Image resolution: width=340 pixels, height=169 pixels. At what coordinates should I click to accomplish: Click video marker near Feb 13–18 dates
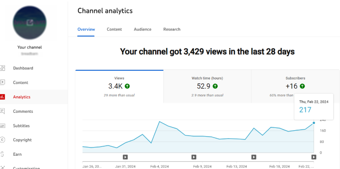254,157
